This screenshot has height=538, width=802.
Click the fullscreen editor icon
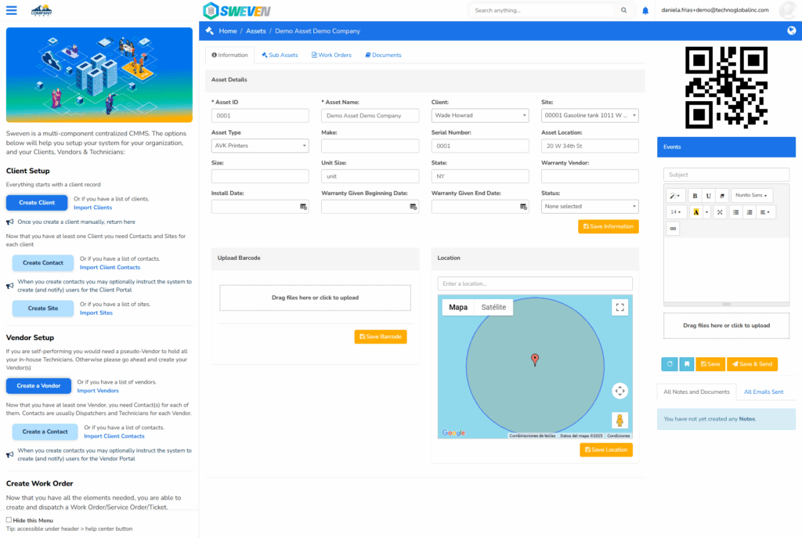pyautogui.click(x=720, y=212)
